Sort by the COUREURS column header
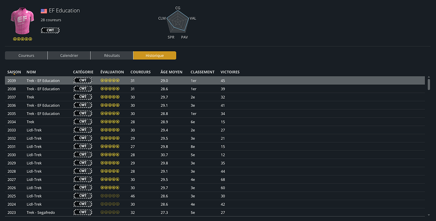 point(140,72)
